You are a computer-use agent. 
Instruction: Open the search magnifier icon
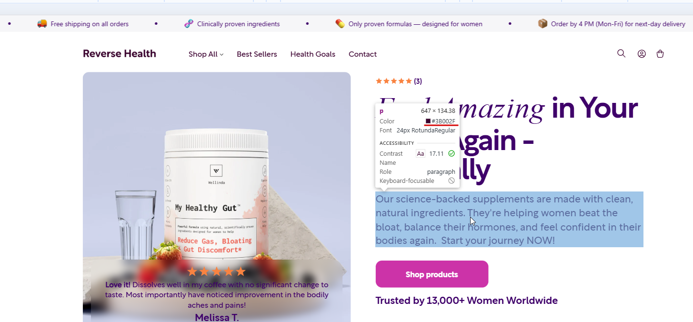tap(621, 53)
